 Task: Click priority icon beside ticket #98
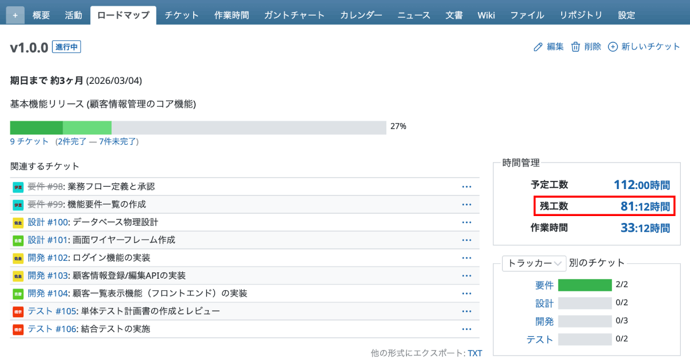[x=18, y=187]
